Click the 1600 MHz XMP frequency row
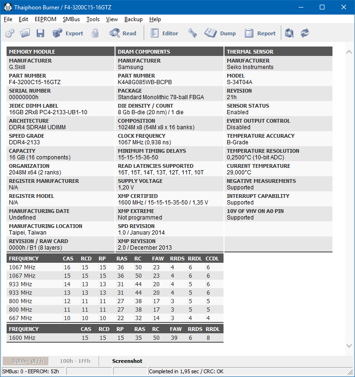The image size is (355, 377). tap(115, 338)
